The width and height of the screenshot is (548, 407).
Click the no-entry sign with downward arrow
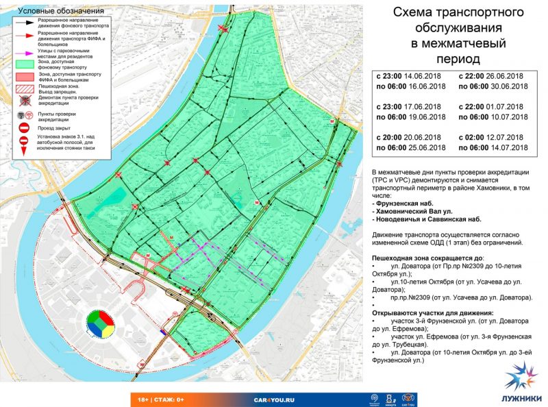click(24, 145)
